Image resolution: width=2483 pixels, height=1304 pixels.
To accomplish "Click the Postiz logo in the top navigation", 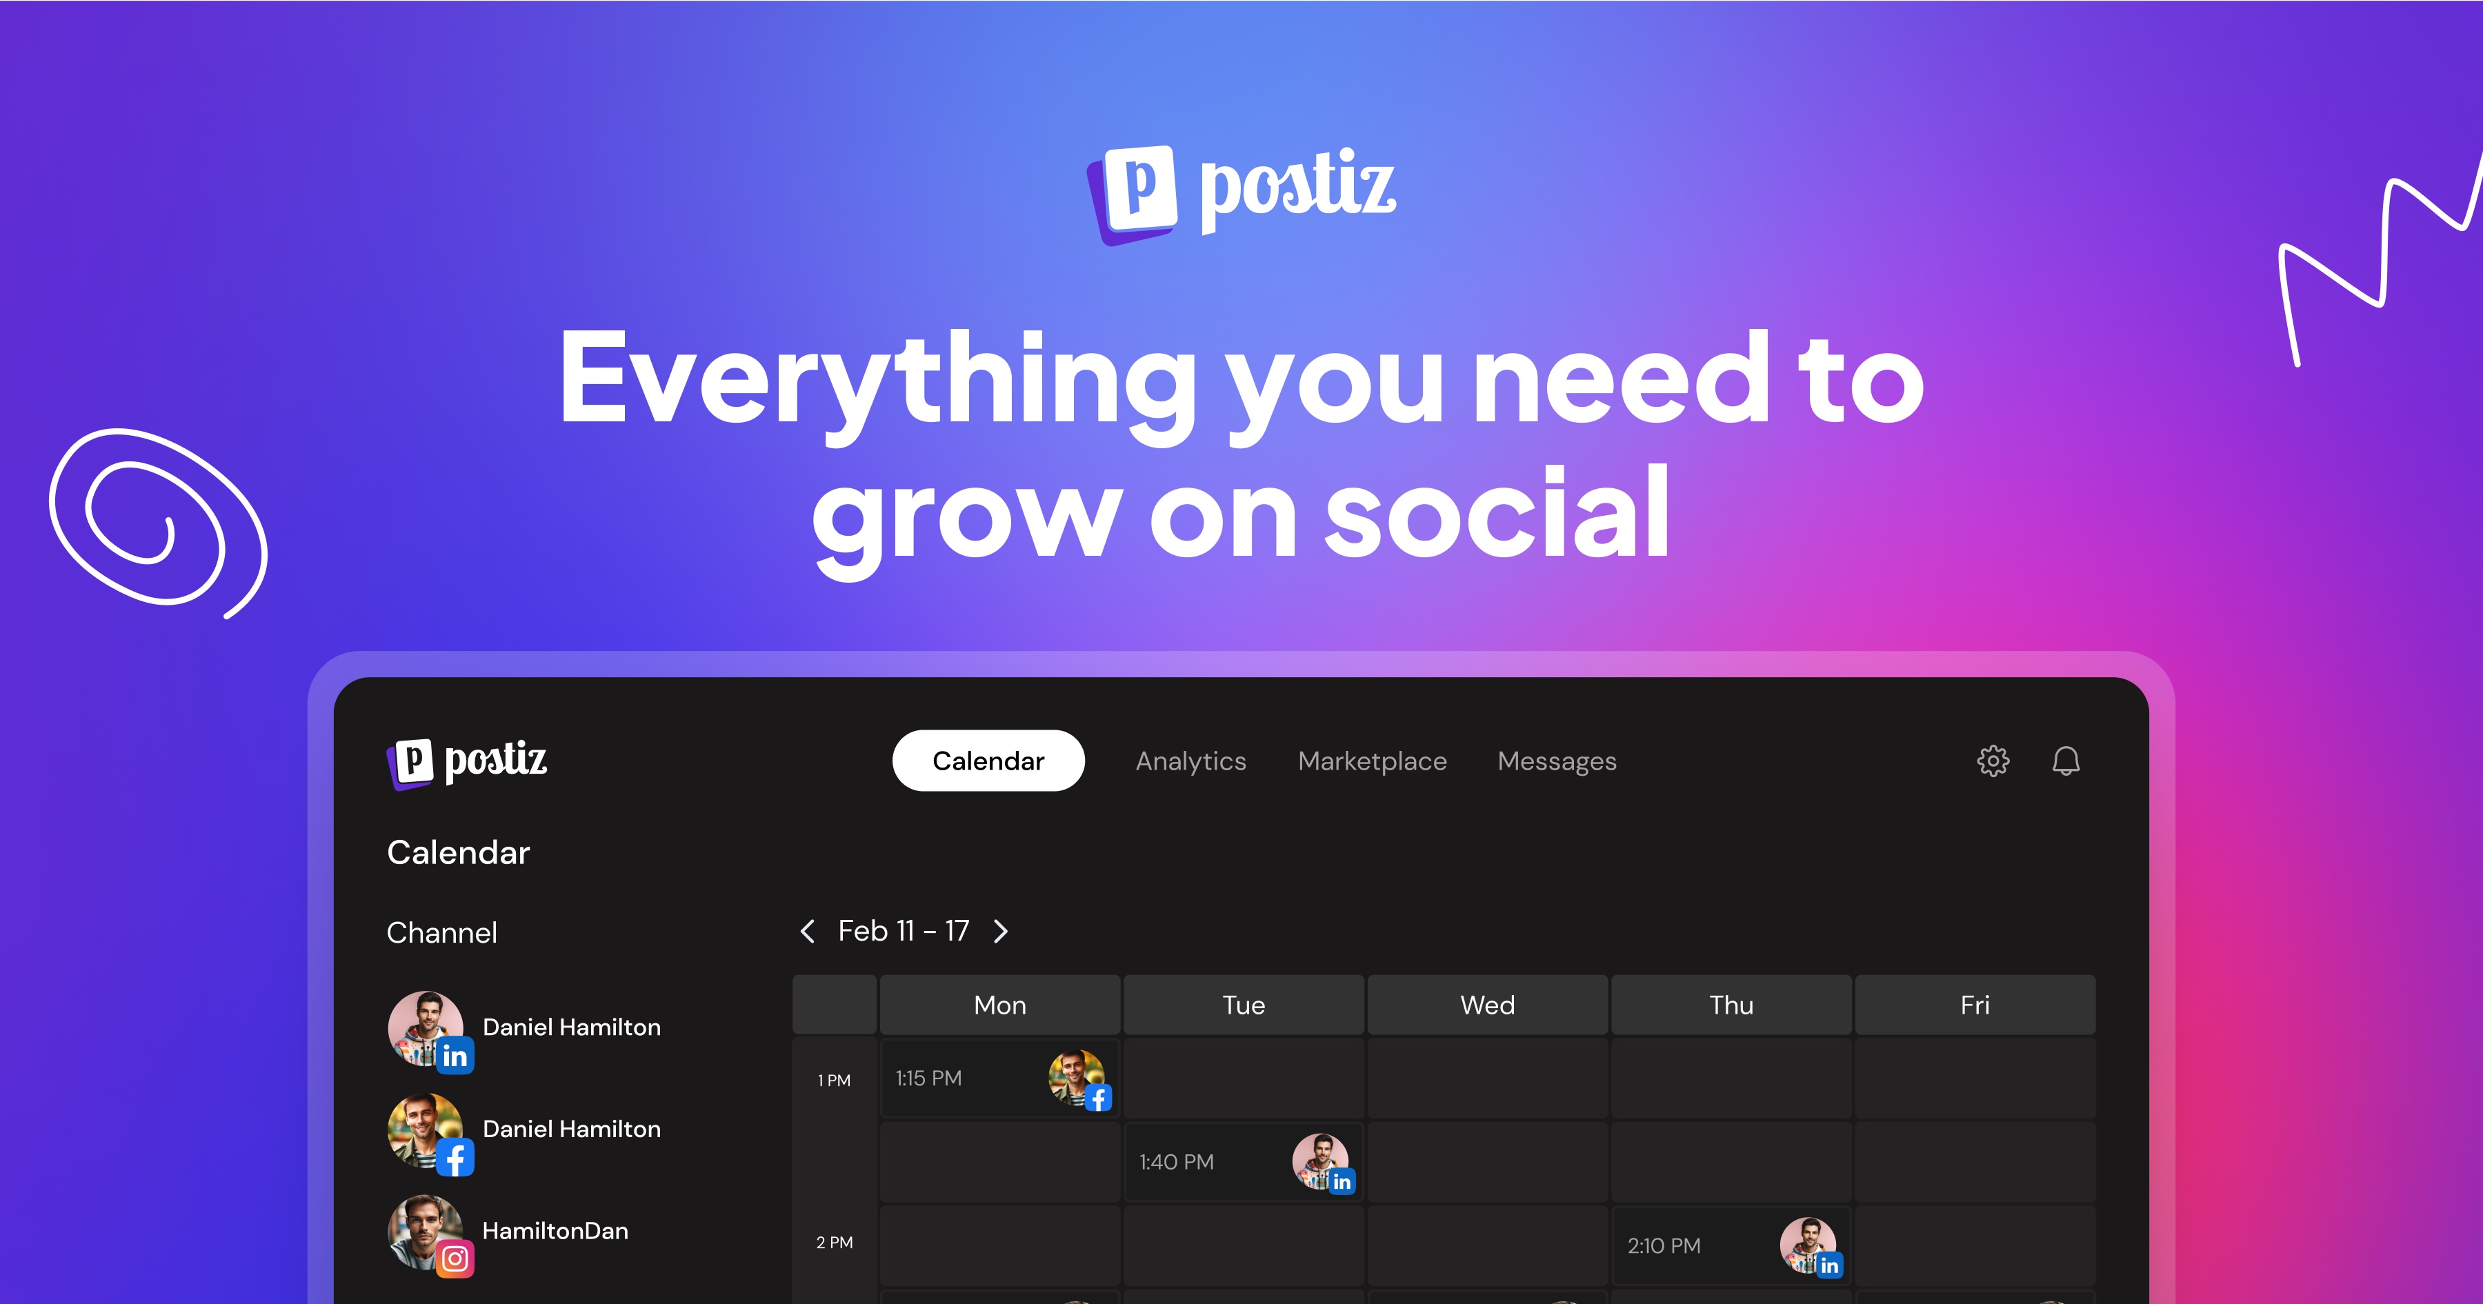I will click(x=476, y=761).
